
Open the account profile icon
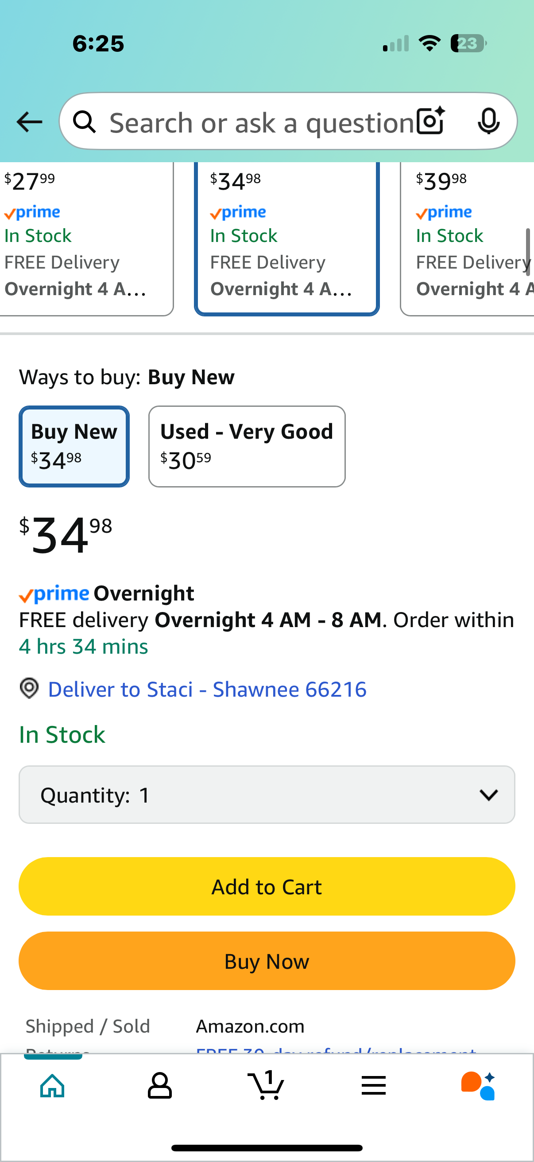(159, 1085)
